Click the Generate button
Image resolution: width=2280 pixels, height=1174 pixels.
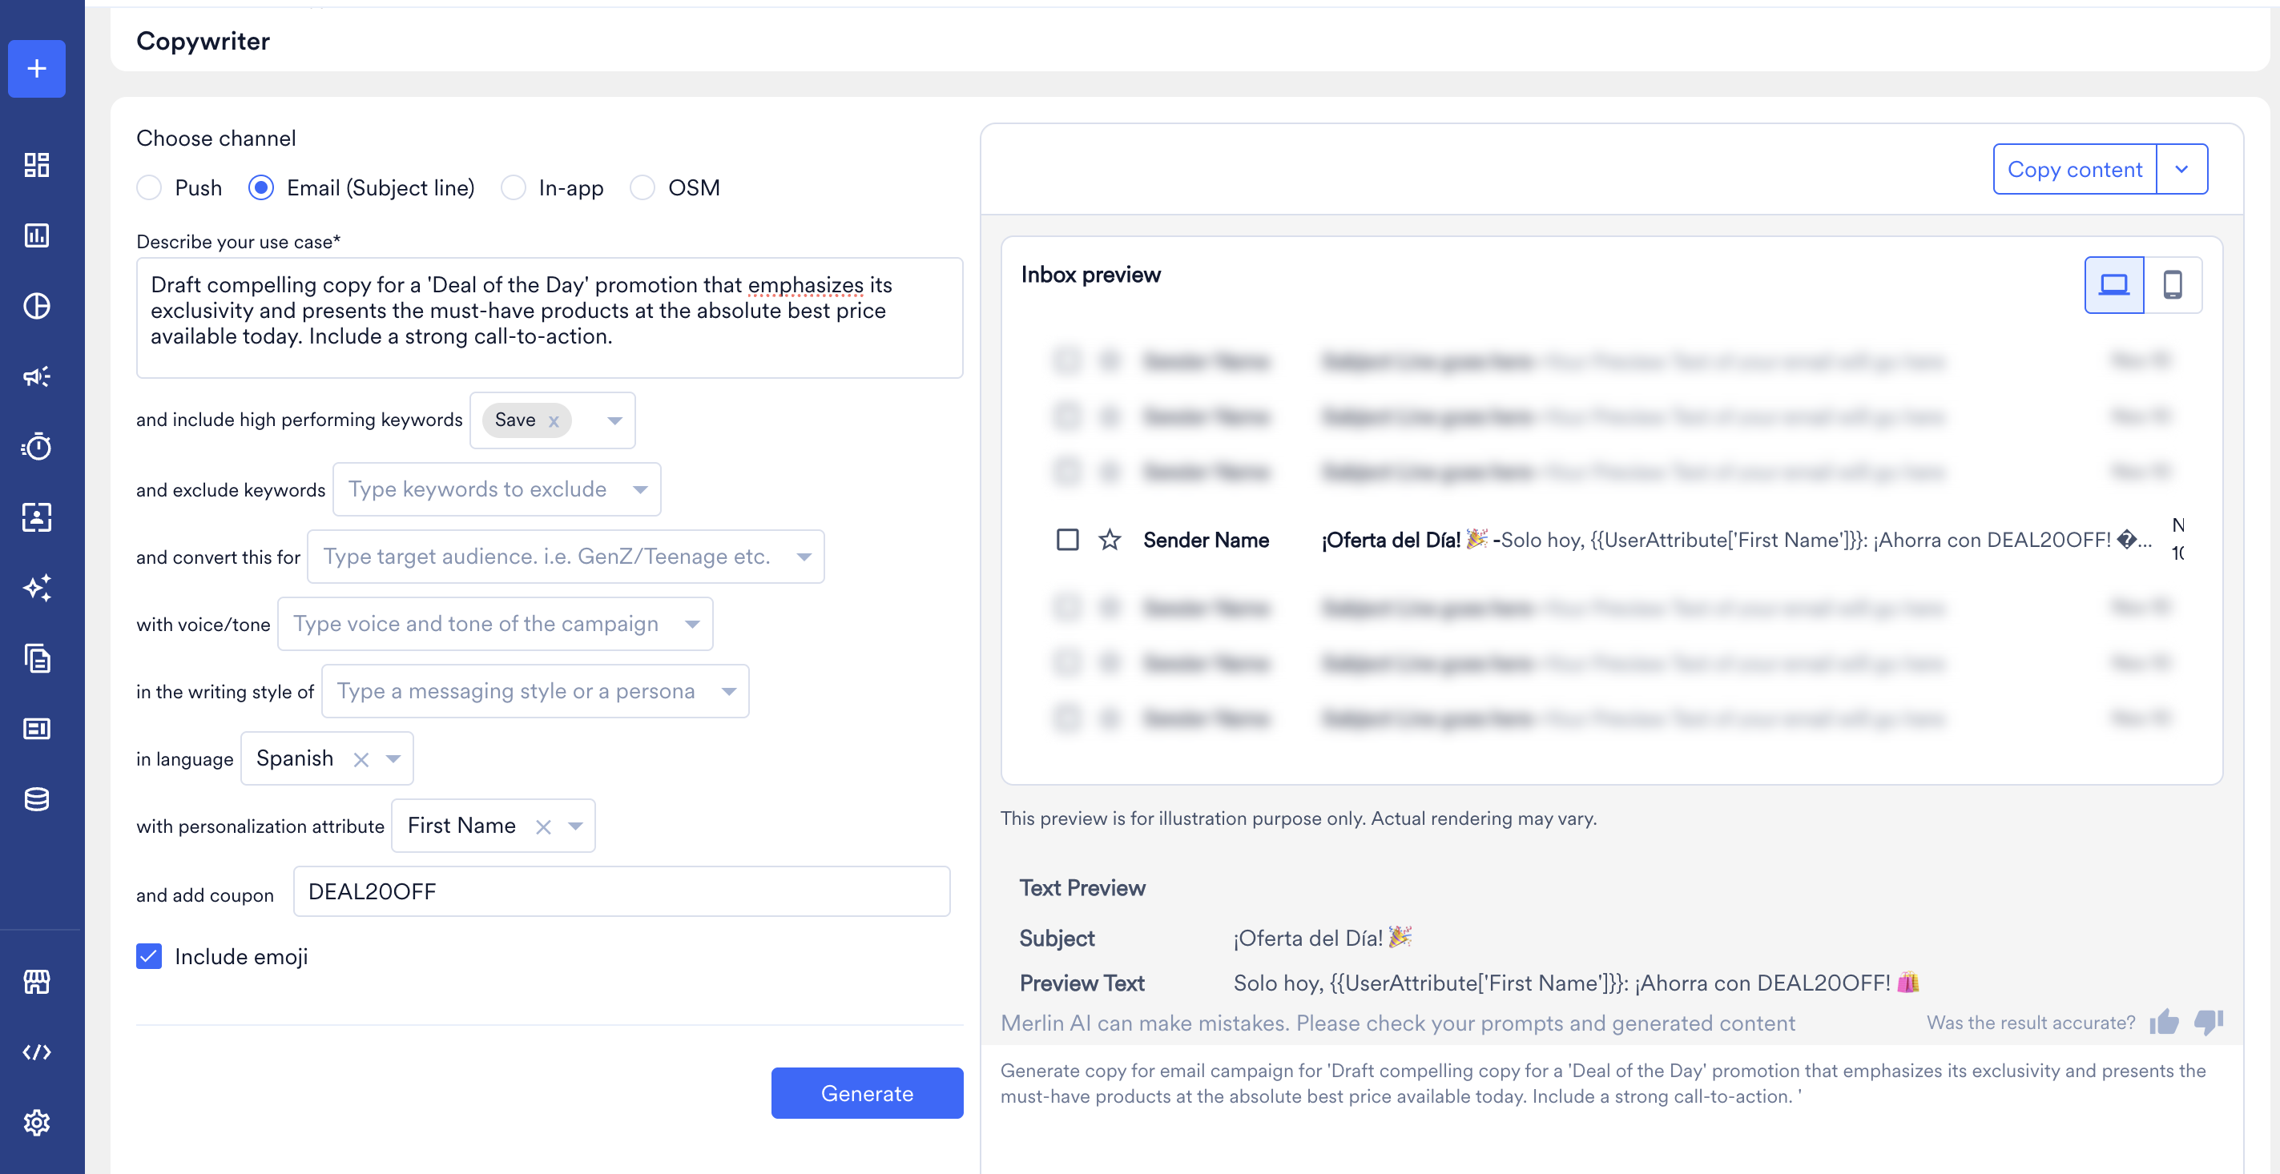(x=867, y=1092)
